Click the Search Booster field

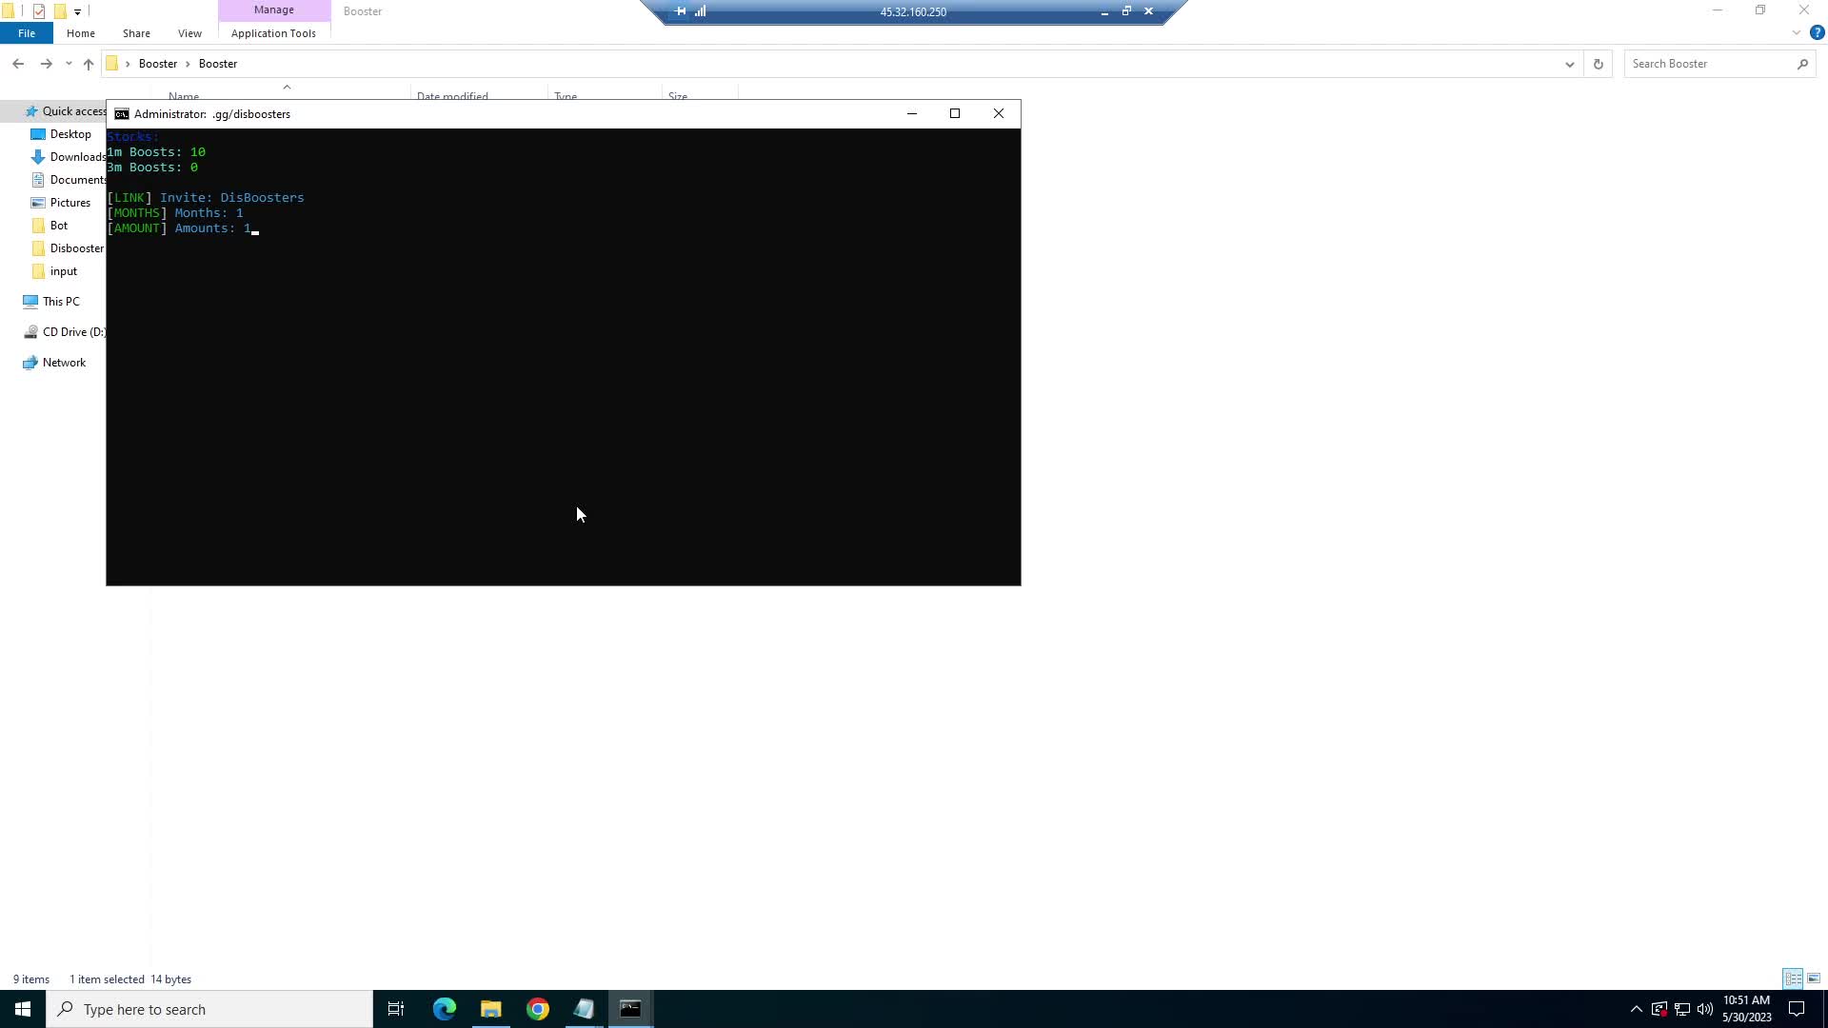[1709, 64]
